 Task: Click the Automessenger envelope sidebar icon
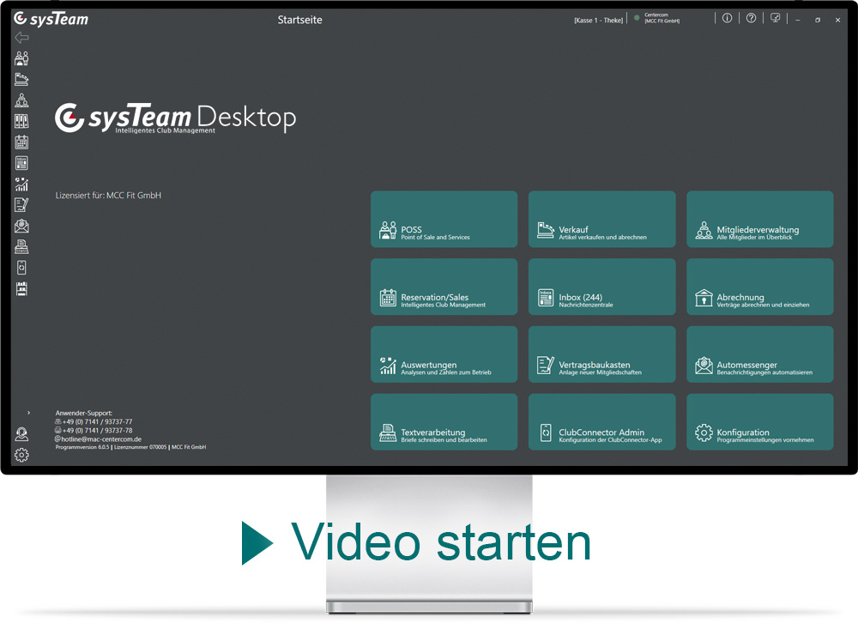pos(22,226)
